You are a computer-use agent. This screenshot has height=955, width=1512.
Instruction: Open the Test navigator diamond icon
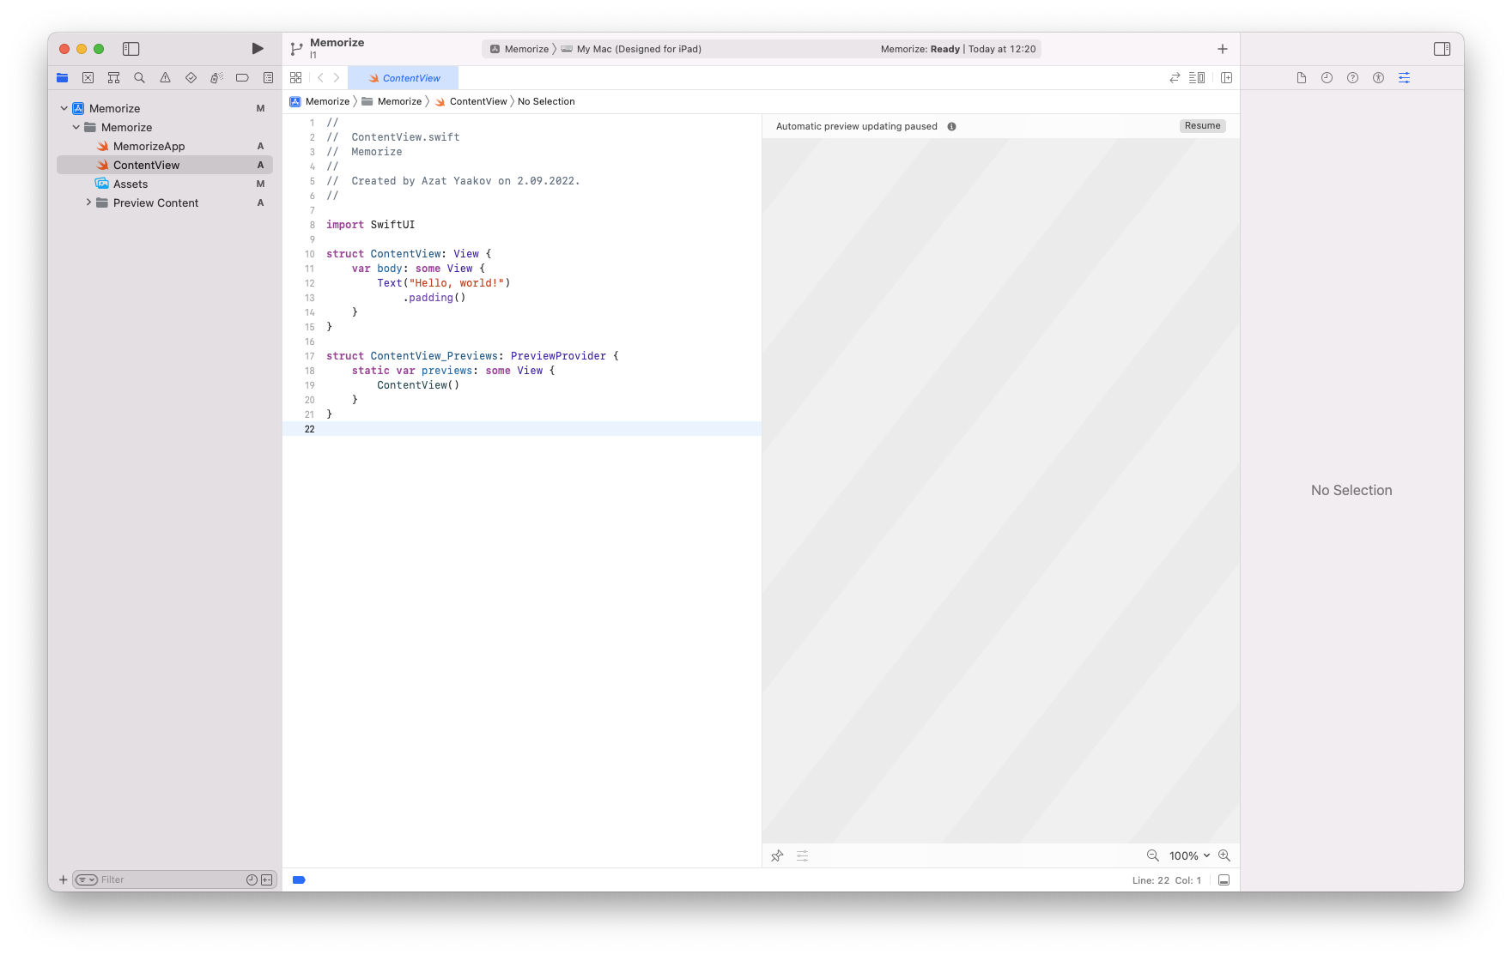click(x=191, y=78)
